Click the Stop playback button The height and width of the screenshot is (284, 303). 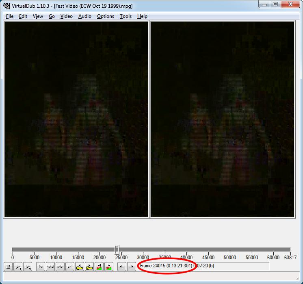click(x=8, y=267)
